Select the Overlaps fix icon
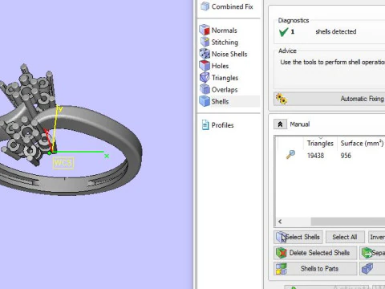 205,89
